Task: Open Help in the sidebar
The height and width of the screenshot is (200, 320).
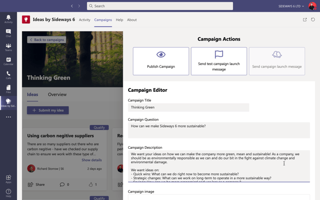Action: [9, 193]
